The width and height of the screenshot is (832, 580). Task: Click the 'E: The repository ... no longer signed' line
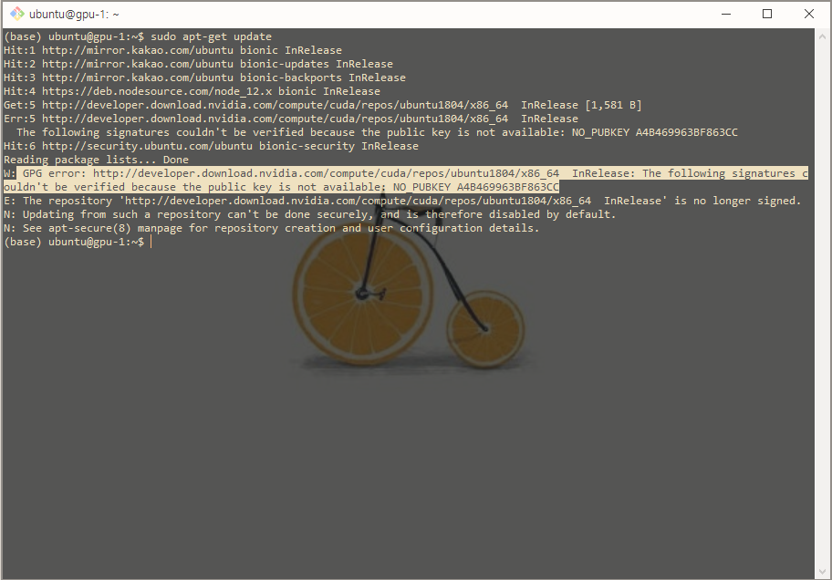[x=402, y=201]
